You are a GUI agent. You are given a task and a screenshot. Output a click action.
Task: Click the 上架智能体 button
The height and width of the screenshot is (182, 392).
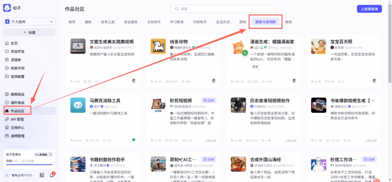[x=369, y=9]
